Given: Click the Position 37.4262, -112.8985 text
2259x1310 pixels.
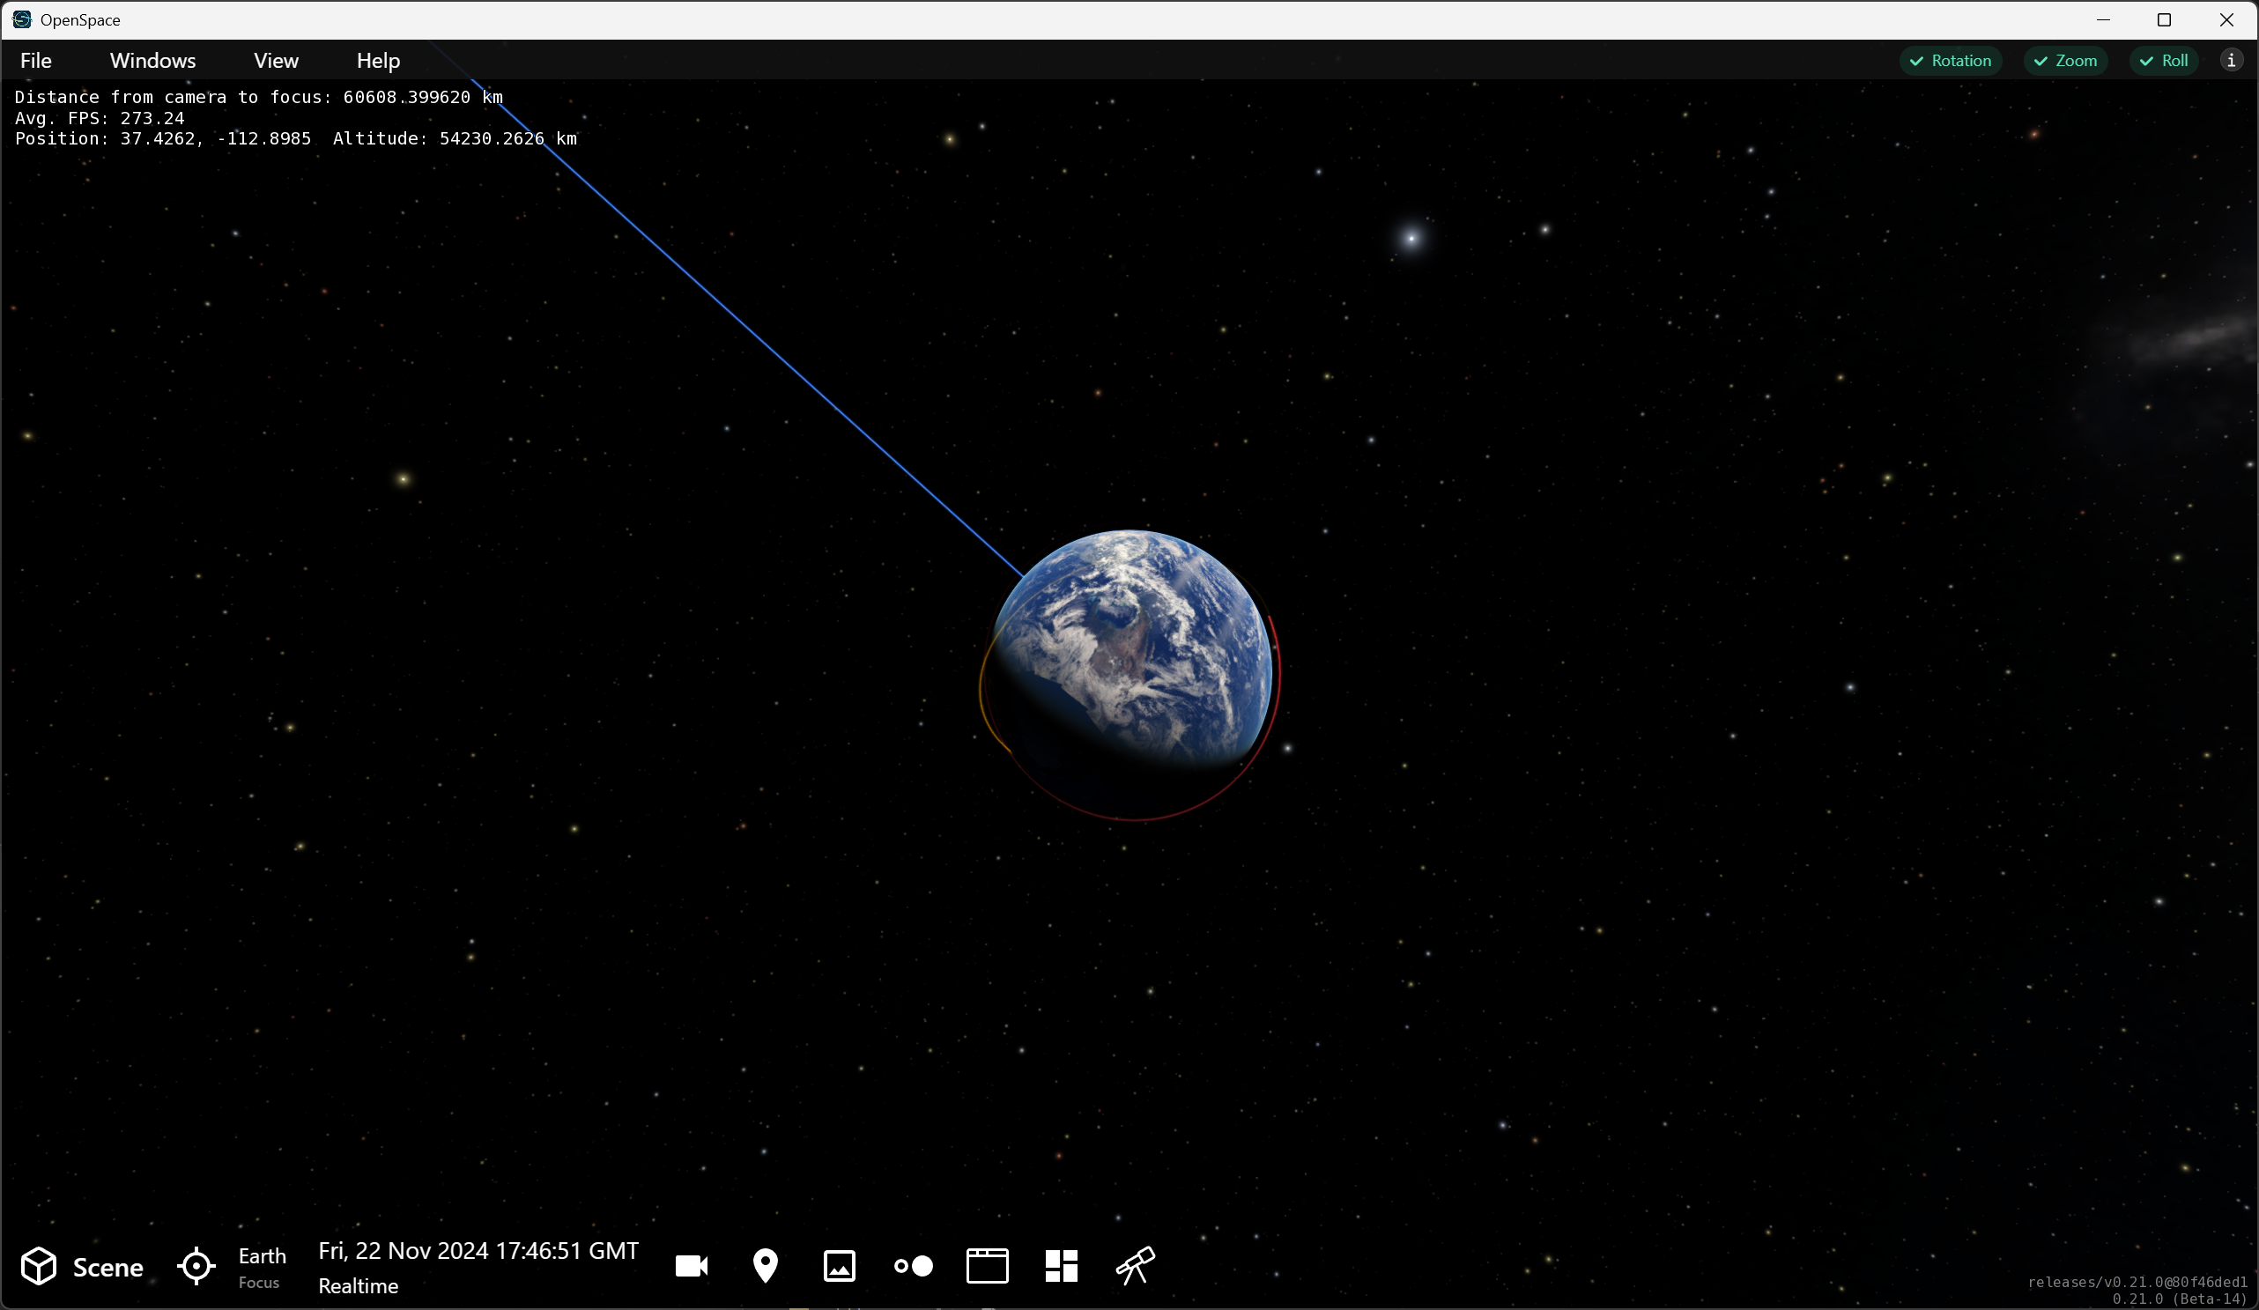Looking at the screenshot, I should tap(163, 139).
